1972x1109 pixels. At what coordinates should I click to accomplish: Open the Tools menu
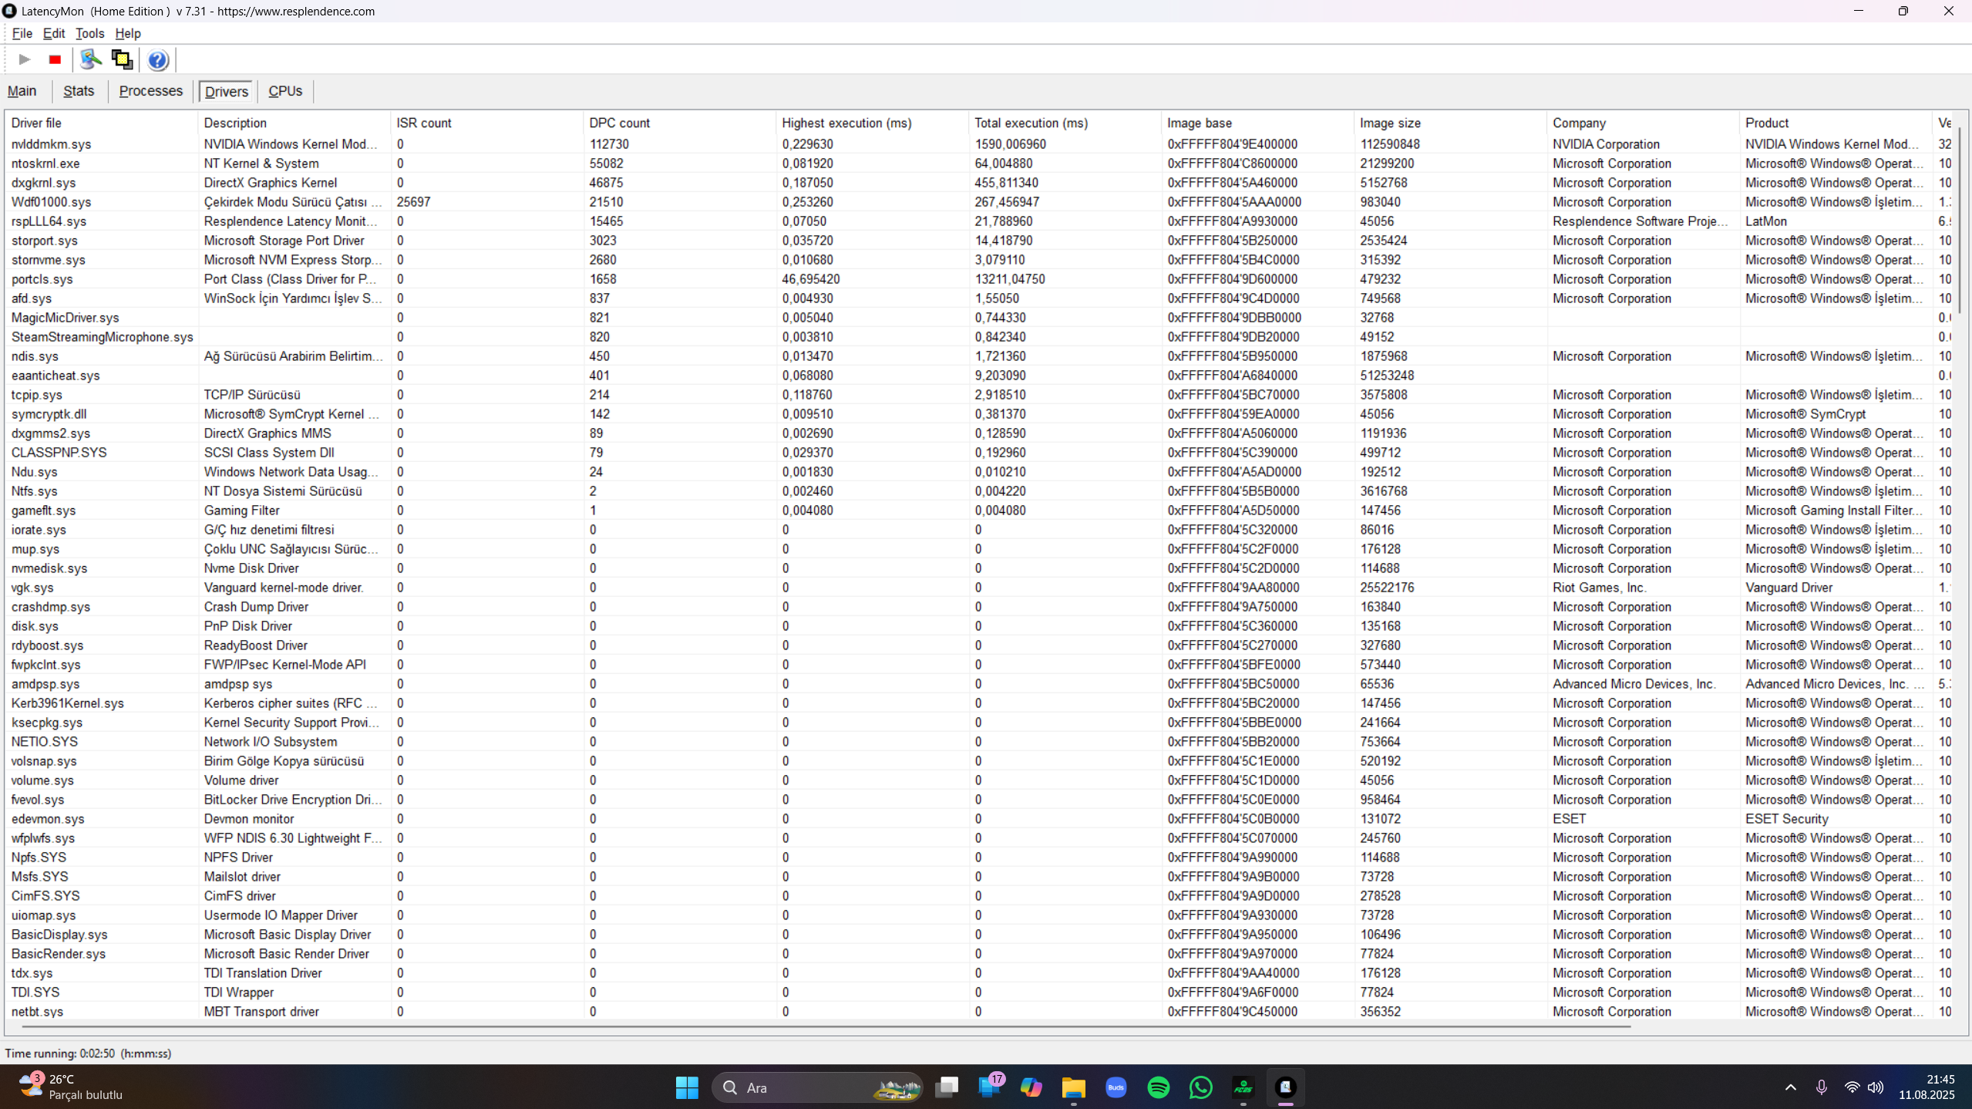pos(89,33)
